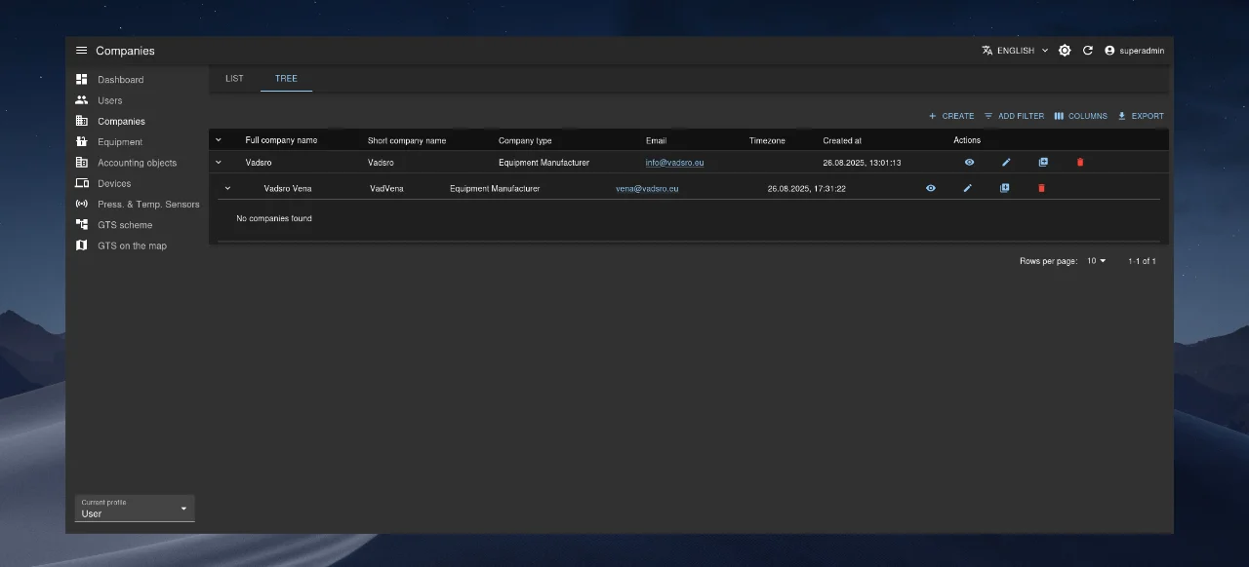Open the info@vadsro.eu email link
This screenshot has width=1249, height=567.
(x=674, y=163)
